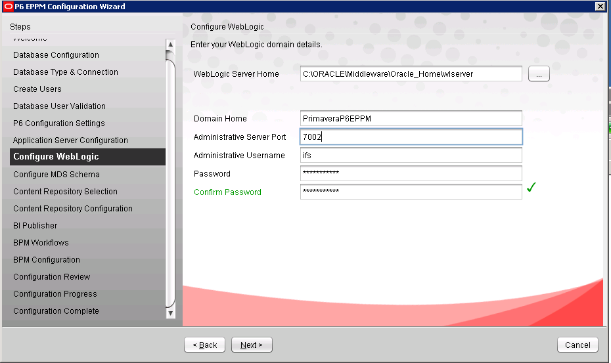
Task: Click the Administrative Server Port field
Action: 411,137
